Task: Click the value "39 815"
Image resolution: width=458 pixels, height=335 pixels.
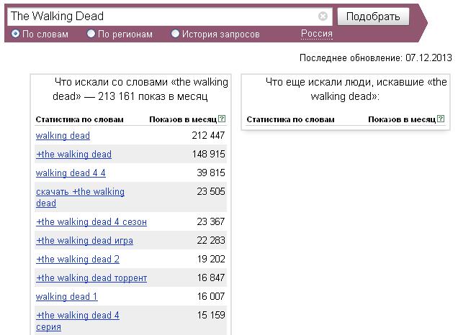Action: 211,173
